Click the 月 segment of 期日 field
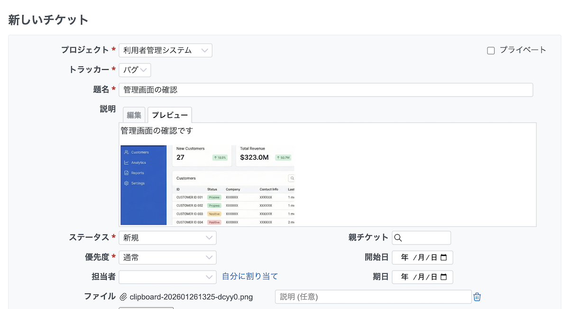569x309 pixels. (x=420, y=277)
